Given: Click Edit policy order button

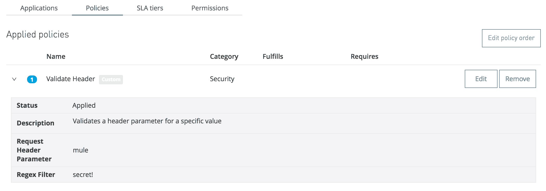Looking at the screenshot, I should pos(511,38).
